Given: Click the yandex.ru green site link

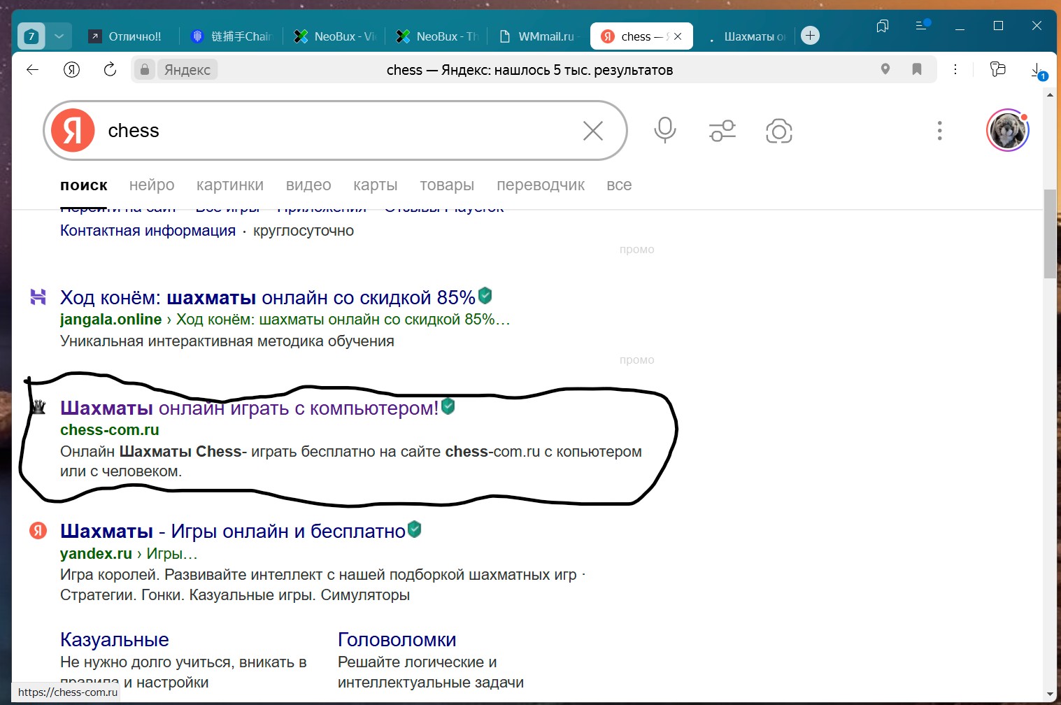Looking at the screenshot, I should tap(96, 554).
